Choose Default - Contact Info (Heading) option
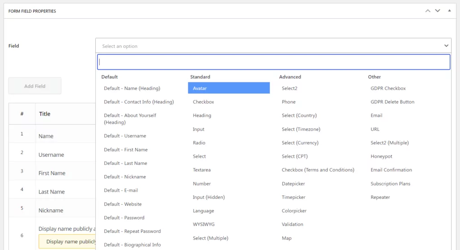This screenshot has height=250, width=460. 139,102
